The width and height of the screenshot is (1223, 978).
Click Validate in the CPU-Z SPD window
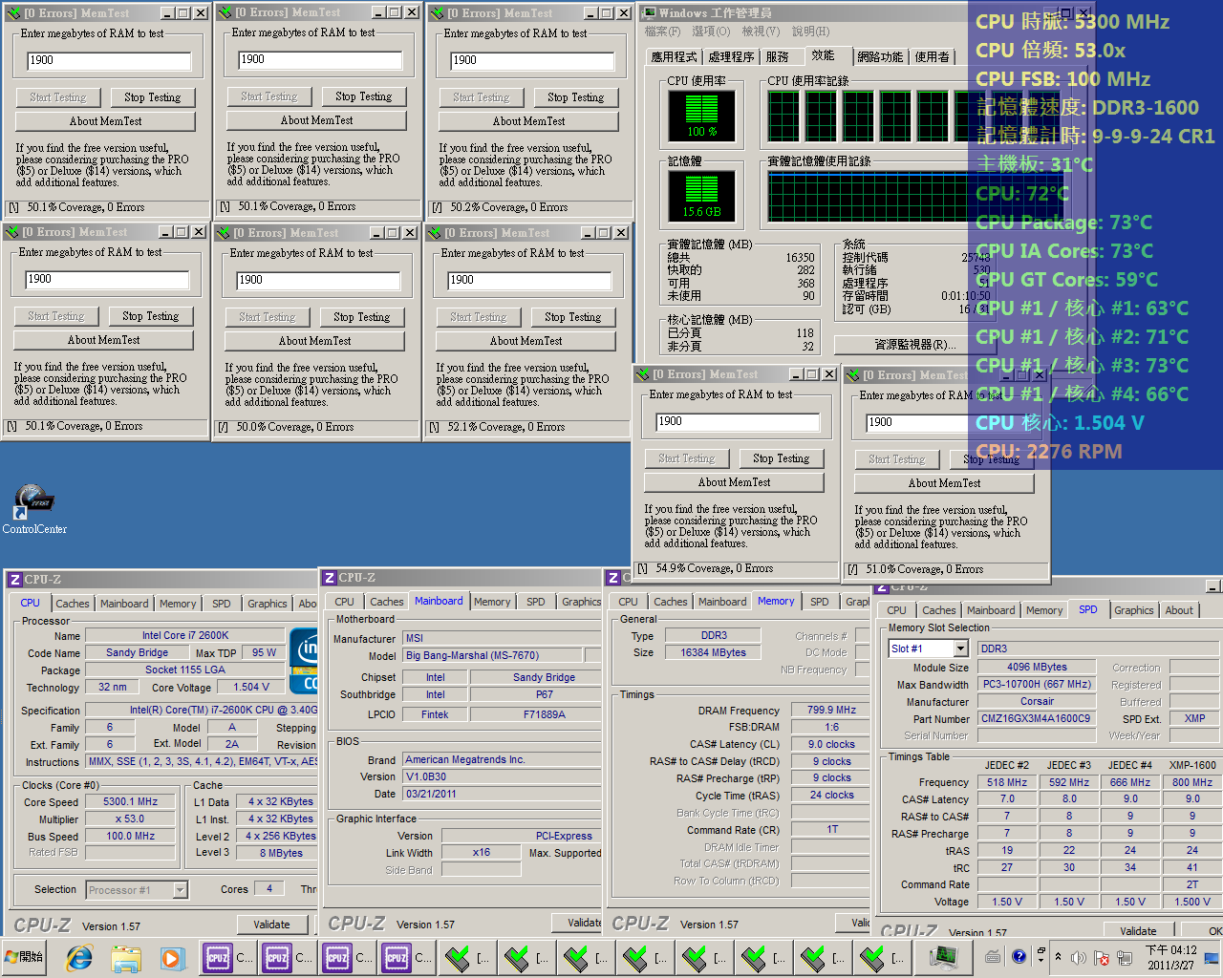(x=1138, y=931)
